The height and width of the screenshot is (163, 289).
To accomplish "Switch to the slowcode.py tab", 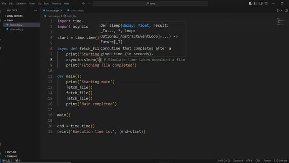I will click(x=75, y=10).
